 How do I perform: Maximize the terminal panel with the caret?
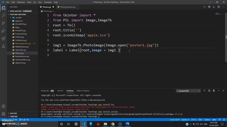pyautogui.click(x=218, y=91)
